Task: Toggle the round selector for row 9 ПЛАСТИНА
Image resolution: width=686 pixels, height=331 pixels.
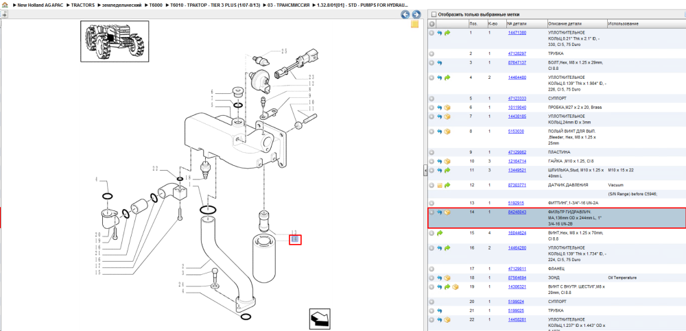Action: pos(431,153)
